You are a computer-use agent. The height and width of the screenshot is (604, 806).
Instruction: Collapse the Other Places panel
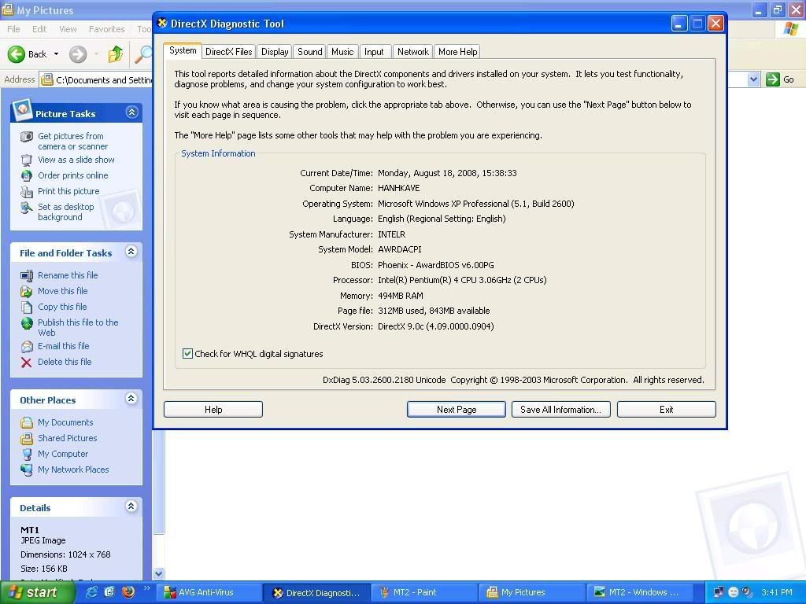pos(131,399)
